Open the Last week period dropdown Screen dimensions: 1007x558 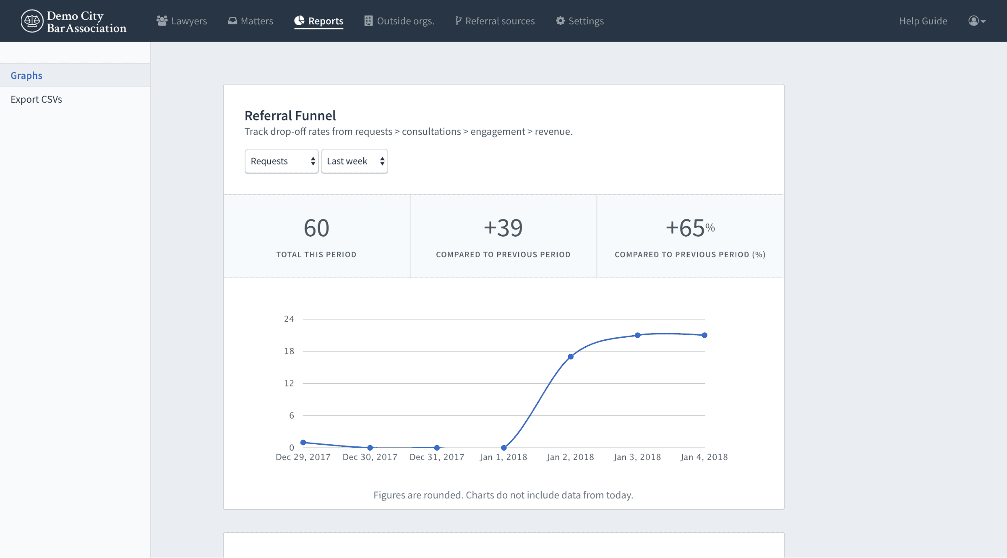pos(354,161)
